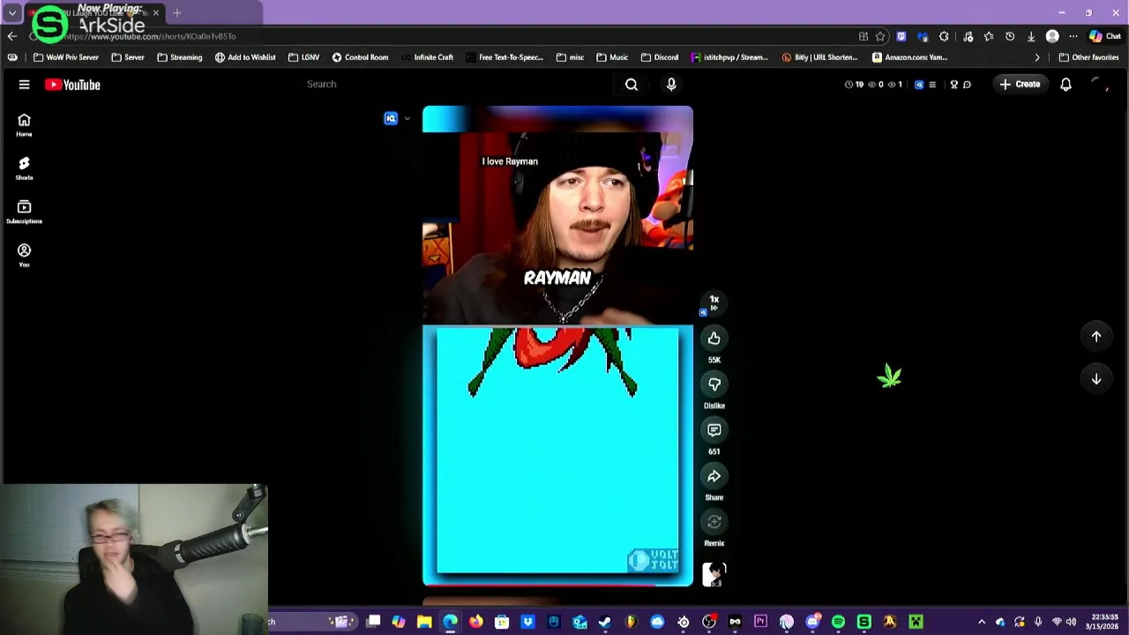Remix this Short
1129x635 pixels.
pyautogui.click(x=714, y=522)
